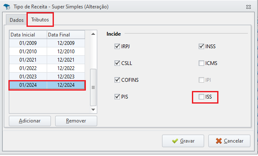
Task: Toggle the ICMS checkbox
Action: pyautogui.click(x=201, y=63)
